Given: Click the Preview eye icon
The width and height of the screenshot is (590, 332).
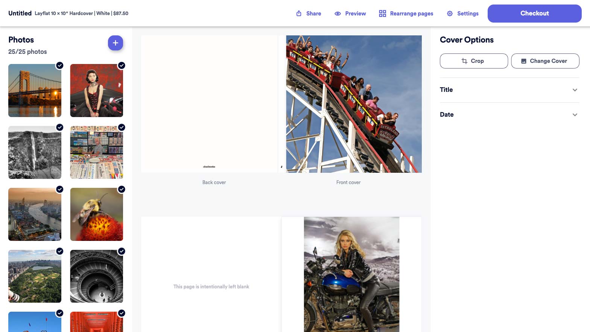Looking at the screenshot, I should point(338,14).
